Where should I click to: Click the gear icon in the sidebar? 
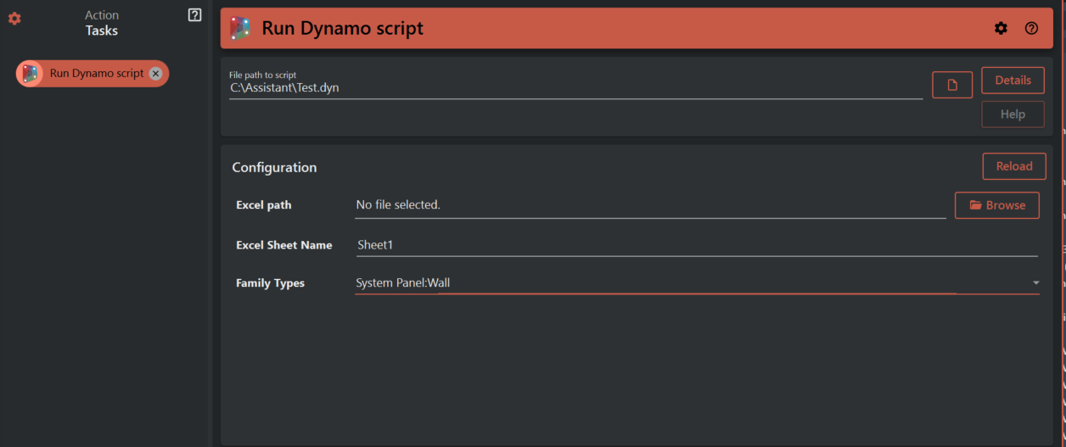click(14, 19)
